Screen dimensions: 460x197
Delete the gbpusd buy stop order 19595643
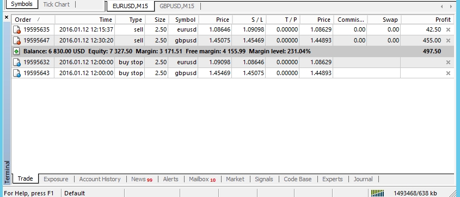(x=448, y=73)
